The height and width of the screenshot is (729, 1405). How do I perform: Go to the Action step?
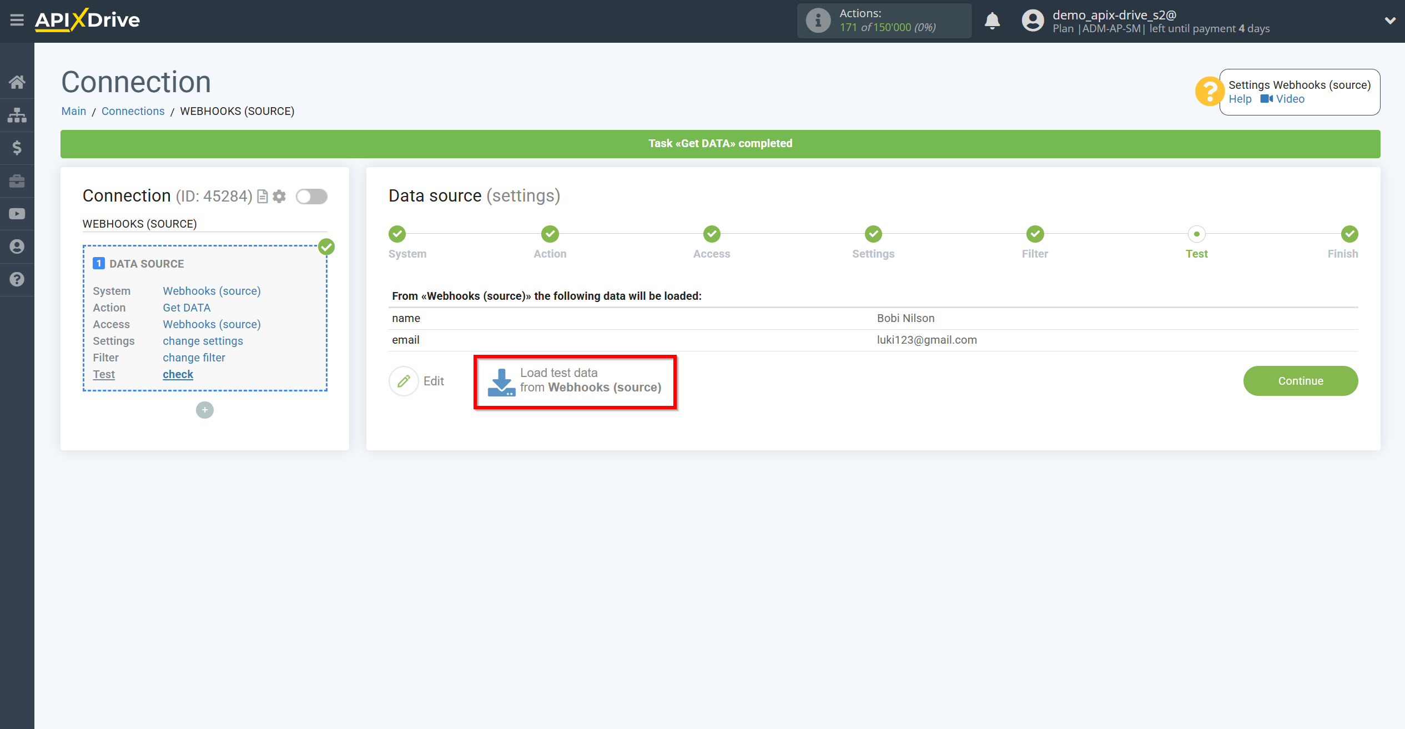pyautogui.click(x=550, y=234)
